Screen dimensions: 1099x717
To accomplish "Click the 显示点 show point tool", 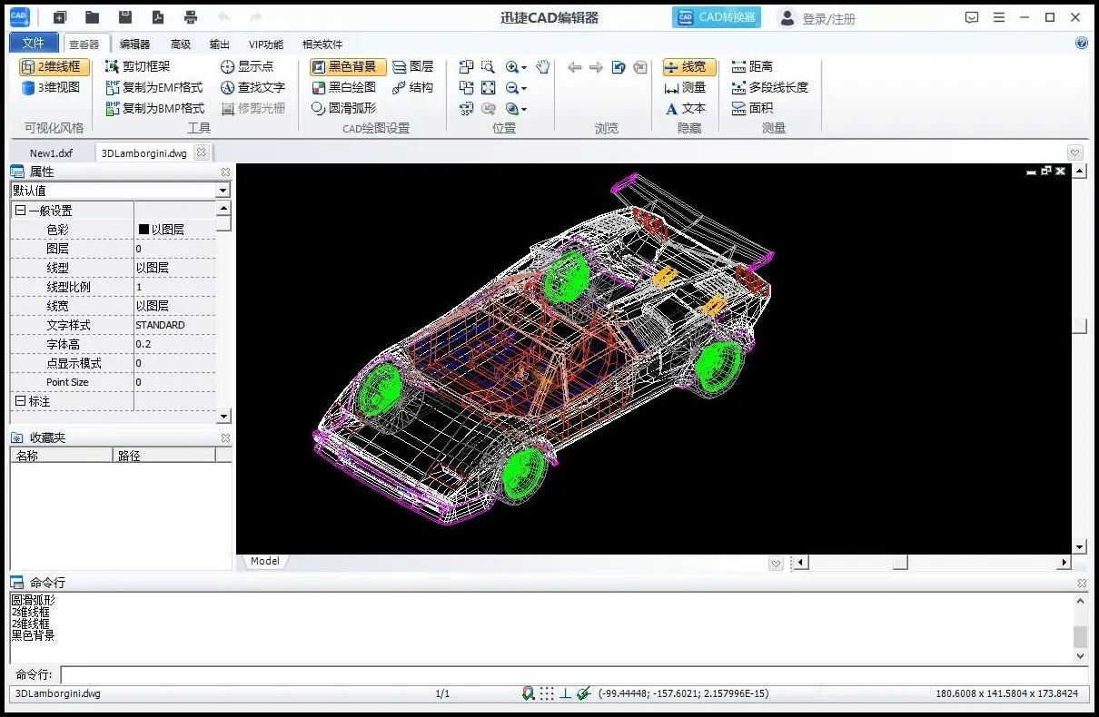I will (246, 66).
